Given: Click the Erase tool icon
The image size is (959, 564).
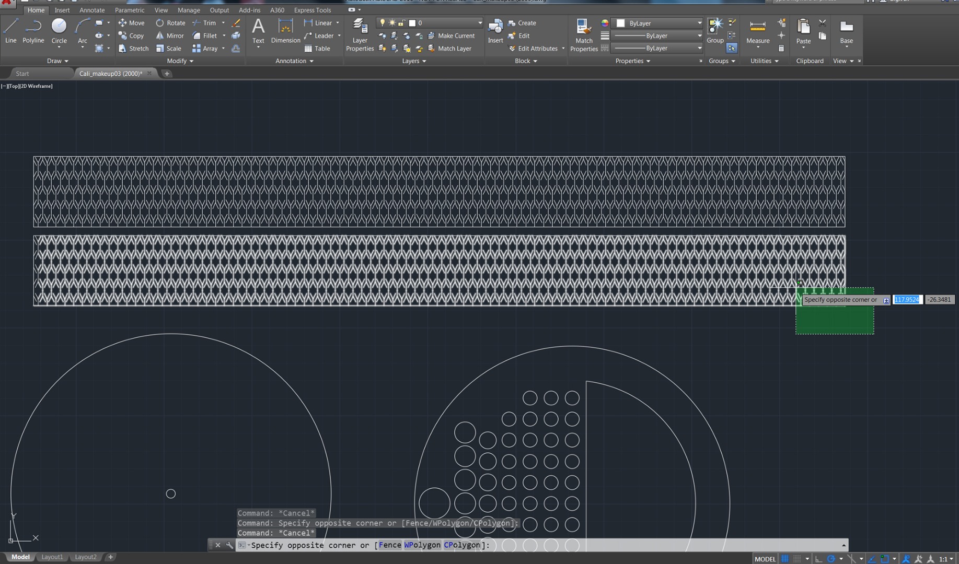Looking at the screenshot, I should tap(236, 23).
